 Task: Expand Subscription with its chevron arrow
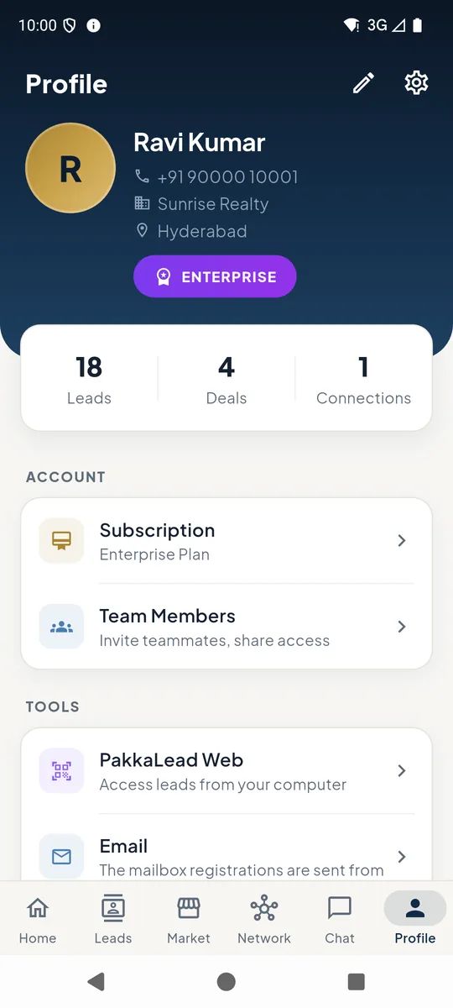(402, 541)
